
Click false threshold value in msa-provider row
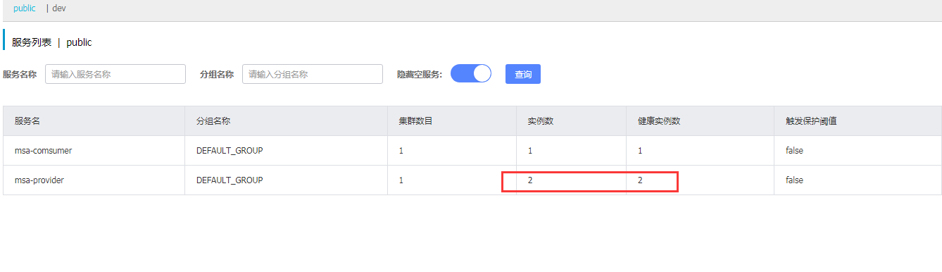coord(794,180)
